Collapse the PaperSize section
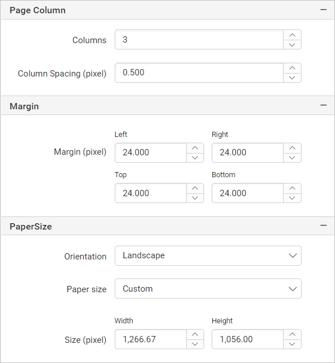 pos(323,226)
